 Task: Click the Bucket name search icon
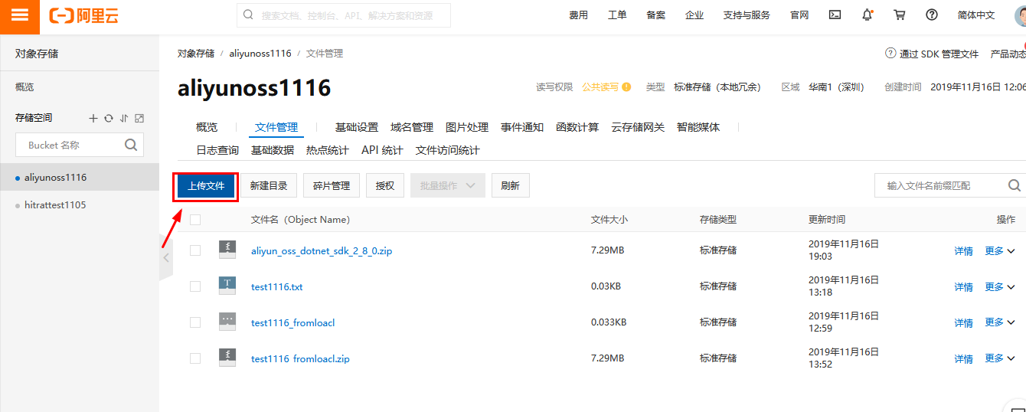131,144
